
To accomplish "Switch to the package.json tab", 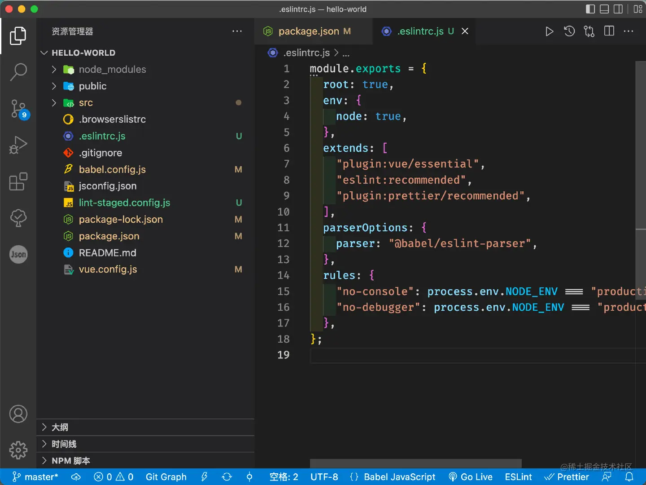I will click(x=314, y=31).
